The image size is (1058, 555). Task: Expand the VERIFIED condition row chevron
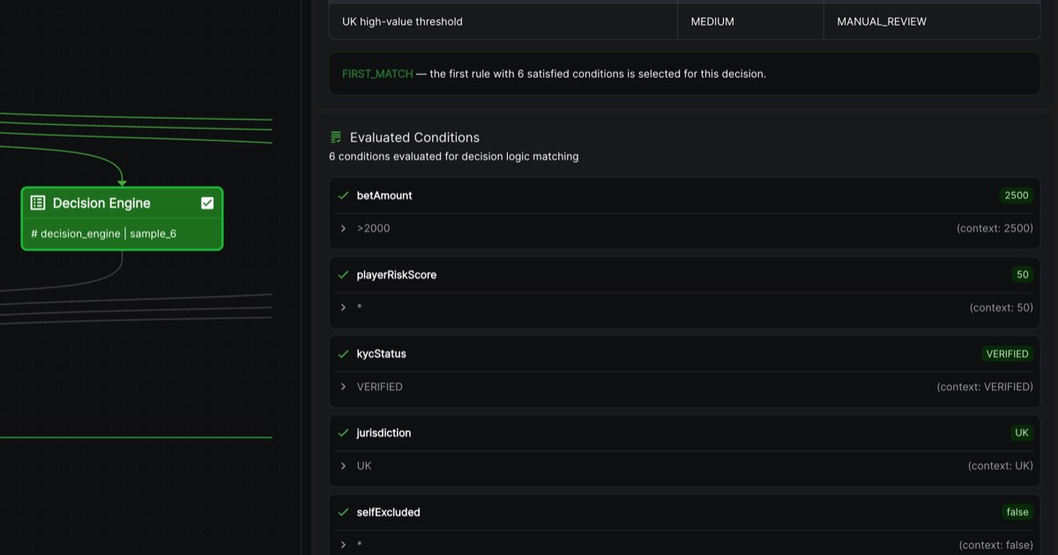(x=344, y=387)
